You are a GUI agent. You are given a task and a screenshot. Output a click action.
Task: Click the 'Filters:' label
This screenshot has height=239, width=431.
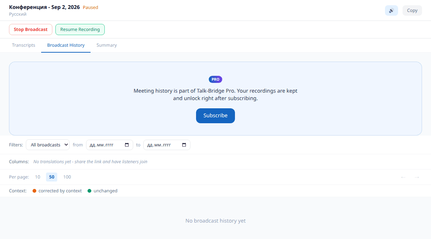point(16,145)
